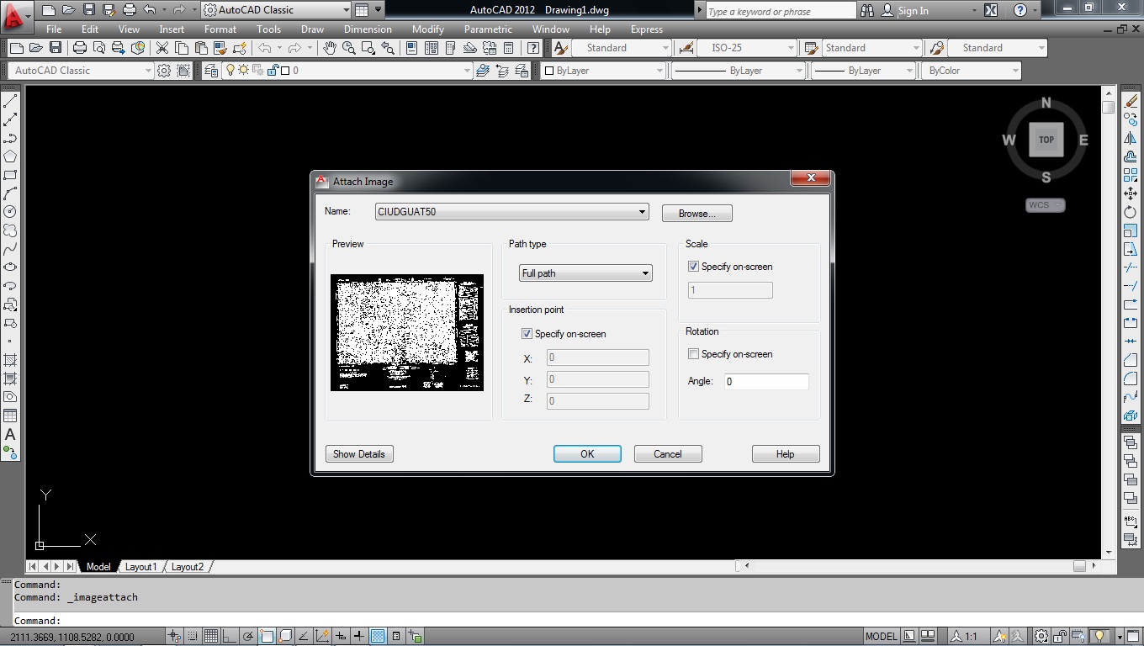Viewport: 1144px width, 646px height.
Task: Click the Cut scissors icon
Action: click(x=162, y=48)
